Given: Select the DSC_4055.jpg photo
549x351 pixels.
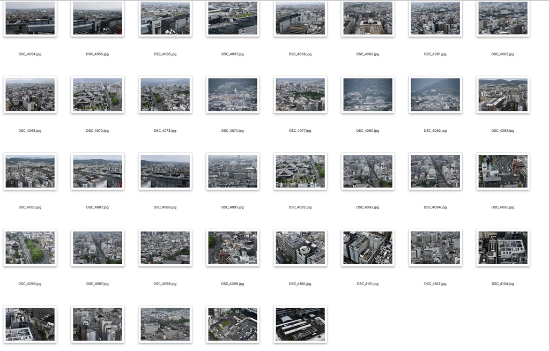Looking at the screenshot, I should pos(97,18).
